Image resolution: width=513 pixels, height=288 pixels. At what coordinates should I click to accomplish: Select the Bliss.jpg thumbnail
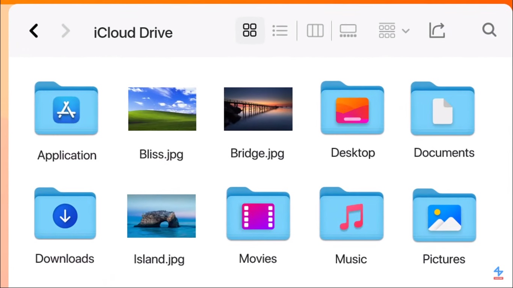tap(162, 109)
